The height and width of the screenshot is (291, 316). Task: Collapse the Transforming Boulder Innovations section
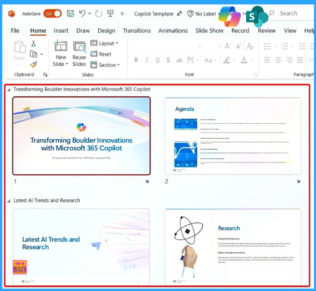click(x=9, y=90)
